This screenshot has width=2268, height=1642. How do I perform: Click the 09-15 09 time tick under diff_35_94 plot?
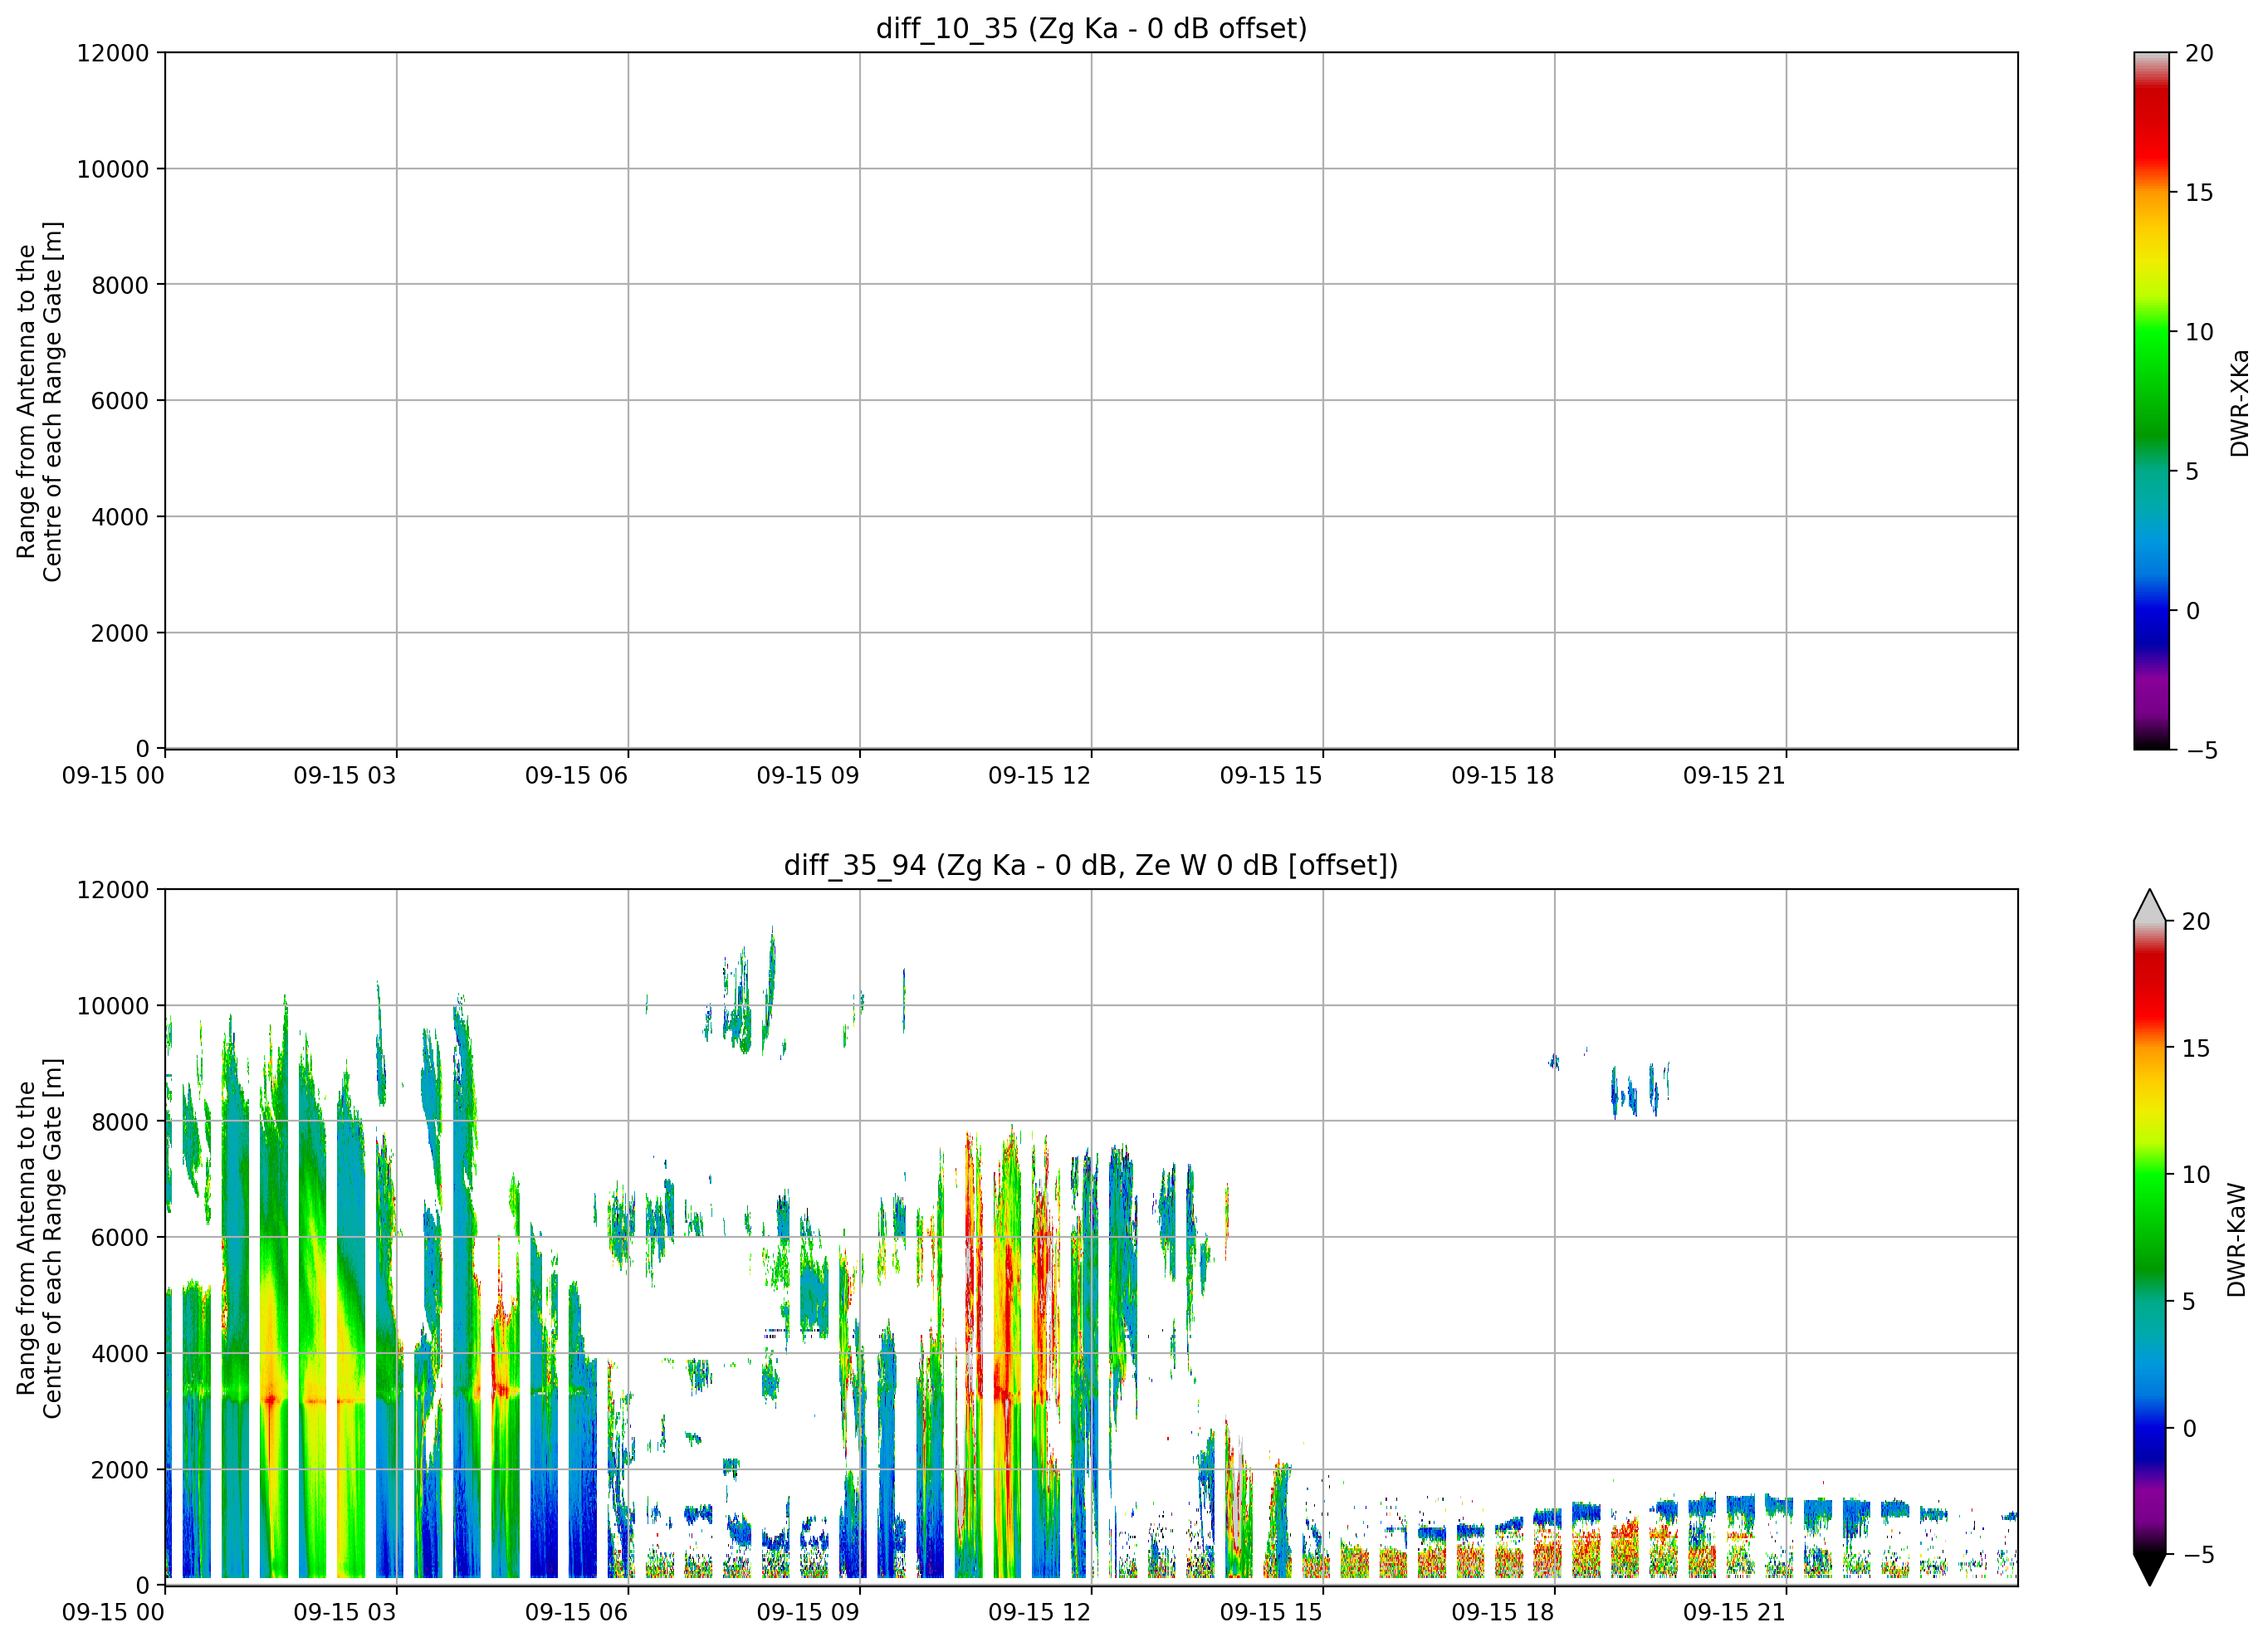808,1612
